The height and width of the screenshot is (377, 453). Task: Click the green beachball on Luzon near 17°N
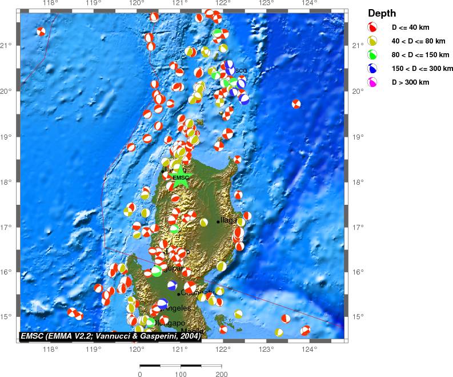(174, 229)
